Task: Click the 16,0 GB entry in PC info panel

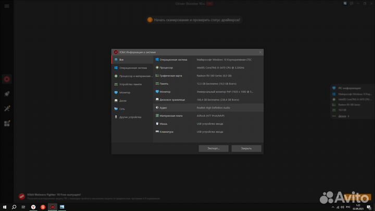Action: (342, 110)
